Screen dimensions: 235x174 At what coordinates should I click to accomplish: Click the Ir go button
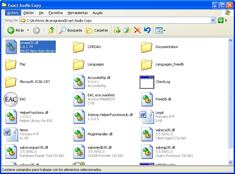(223, 20)
